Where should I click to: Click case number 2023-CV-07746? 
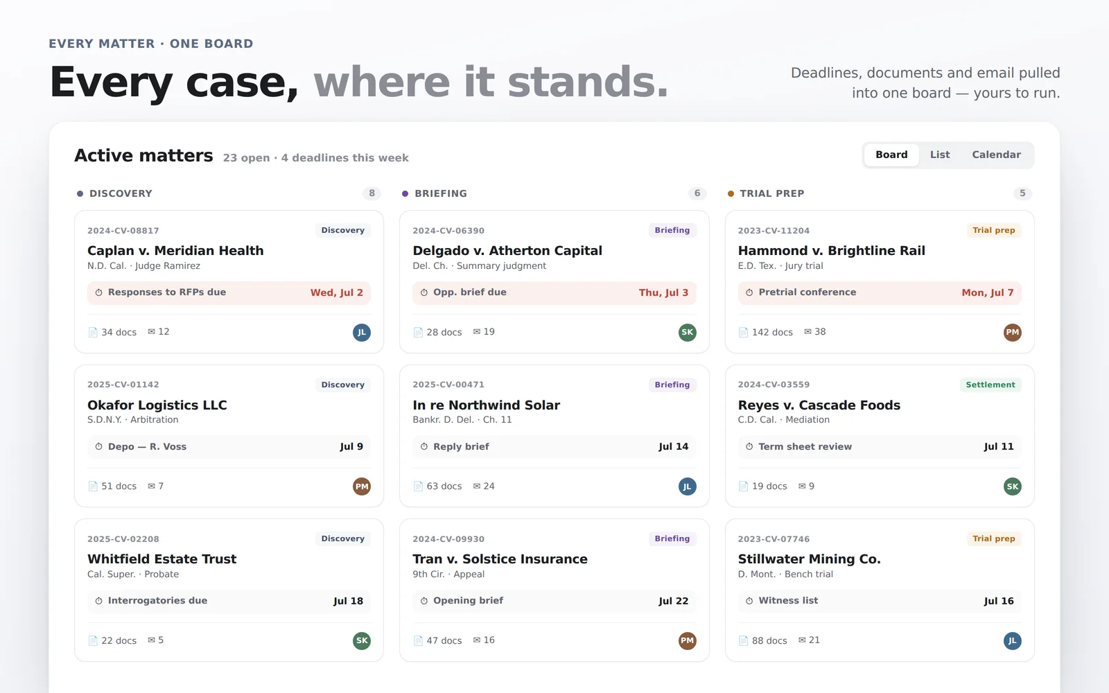774,539
